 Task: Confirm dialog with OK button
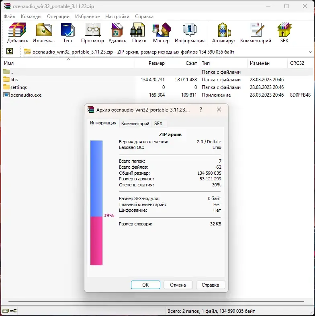click(145, 285)
